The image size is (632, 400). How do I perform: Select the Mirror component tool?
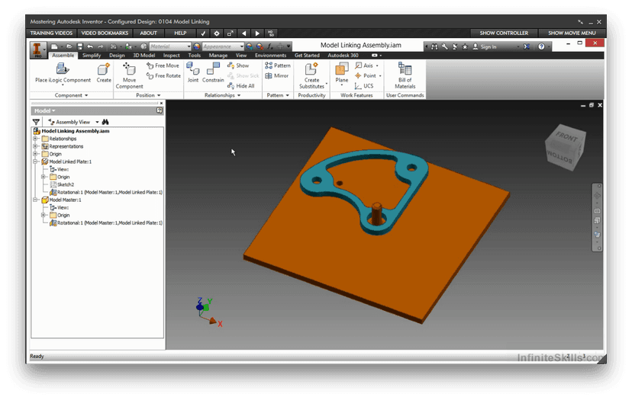tap(277, 75)
